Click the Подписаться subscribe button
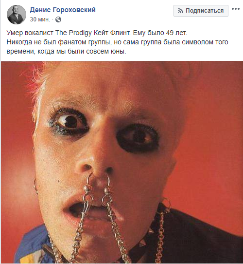 click(x=201, y=11)
